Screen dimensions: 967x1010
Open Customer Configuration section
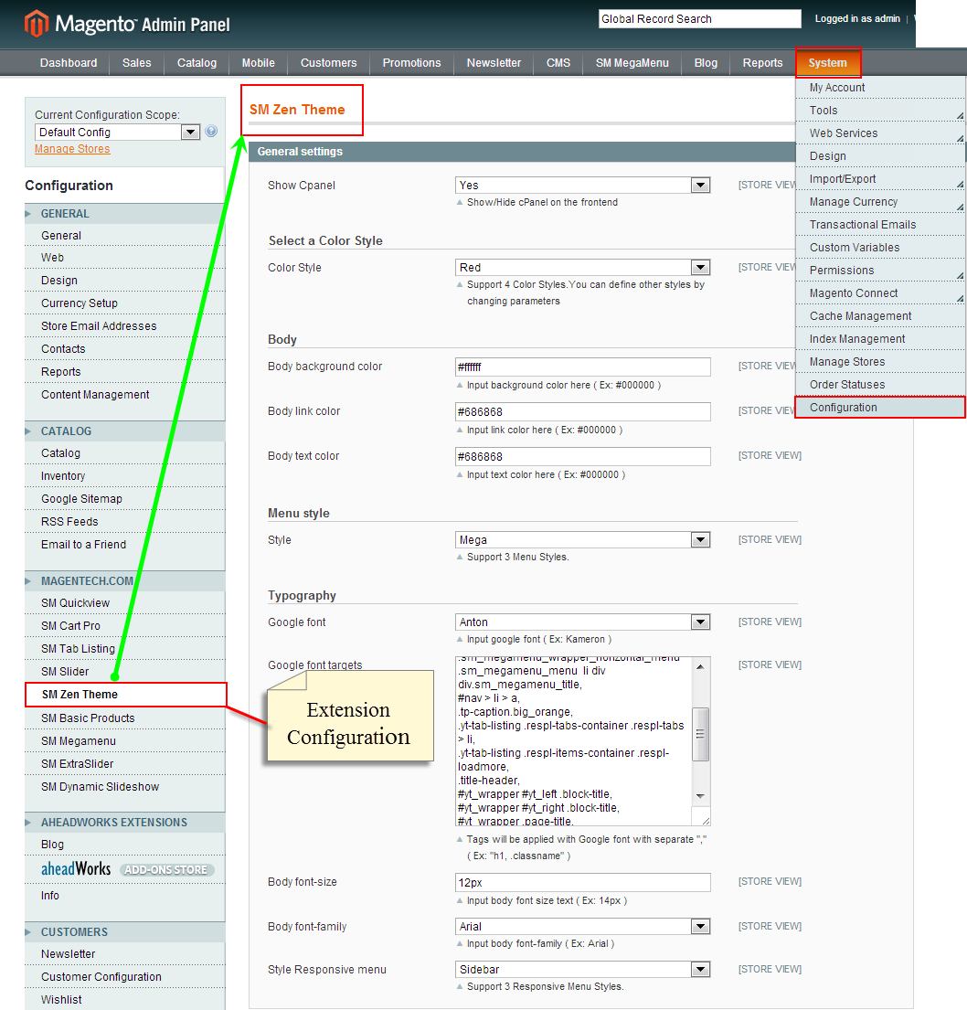[x=125, y=976]
